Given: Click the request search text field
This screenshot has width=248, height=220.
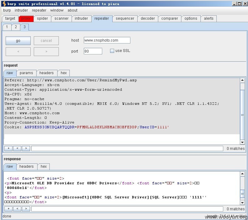Looking at the screenshot, I should [127, 148].
